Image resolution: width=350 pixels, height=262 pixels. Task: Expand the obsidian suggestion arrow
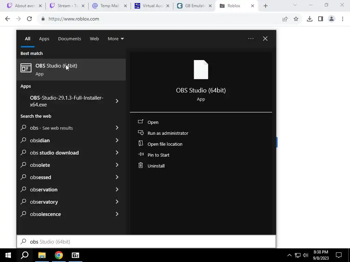pyautogui.click(x=117, y=140)
